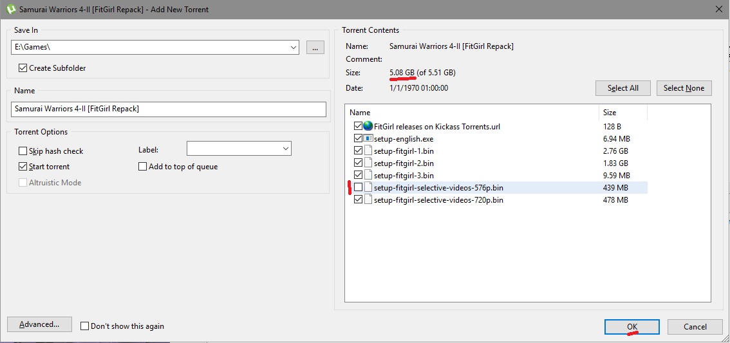Select setup-fitgirl-2.bin file name
730x343 pixels.
pos(404,163)
